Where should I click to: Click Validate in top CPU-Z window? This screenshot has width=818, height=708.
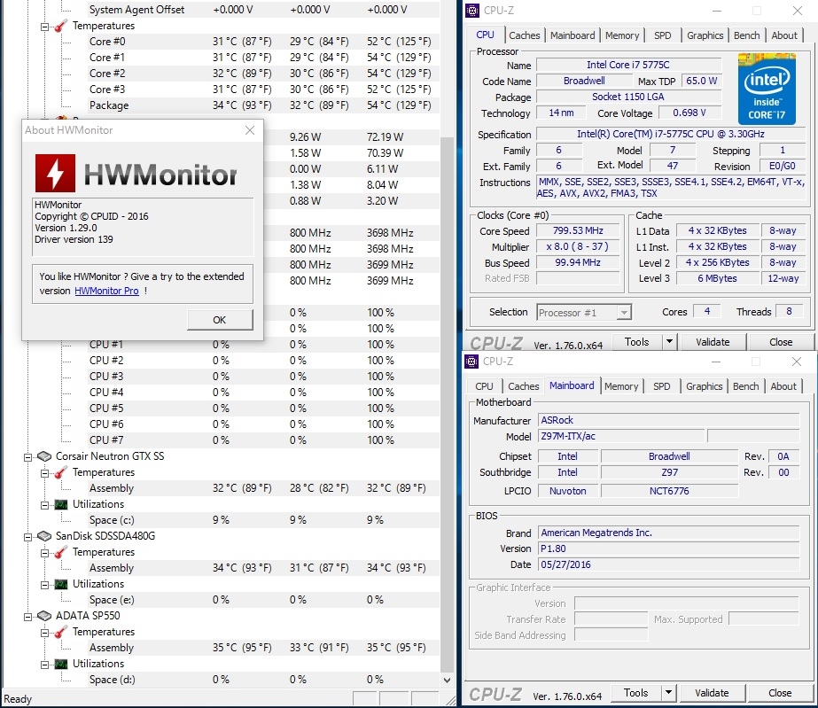click(713, 342)
